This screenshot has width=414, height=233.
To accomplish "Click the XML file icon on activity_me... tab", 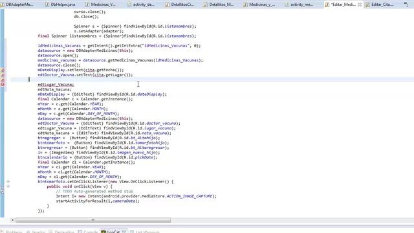I will [x=287, y=5].
